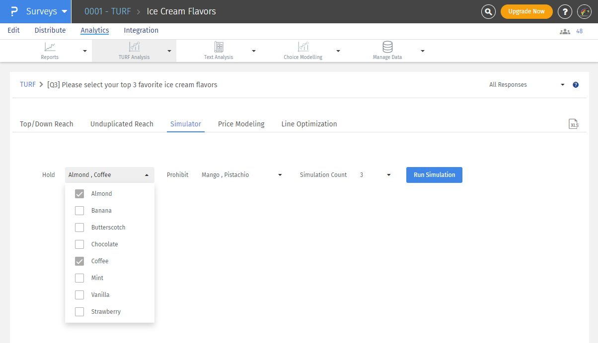
Task: Open the Price Modeling tab
Action: [241, 124]
